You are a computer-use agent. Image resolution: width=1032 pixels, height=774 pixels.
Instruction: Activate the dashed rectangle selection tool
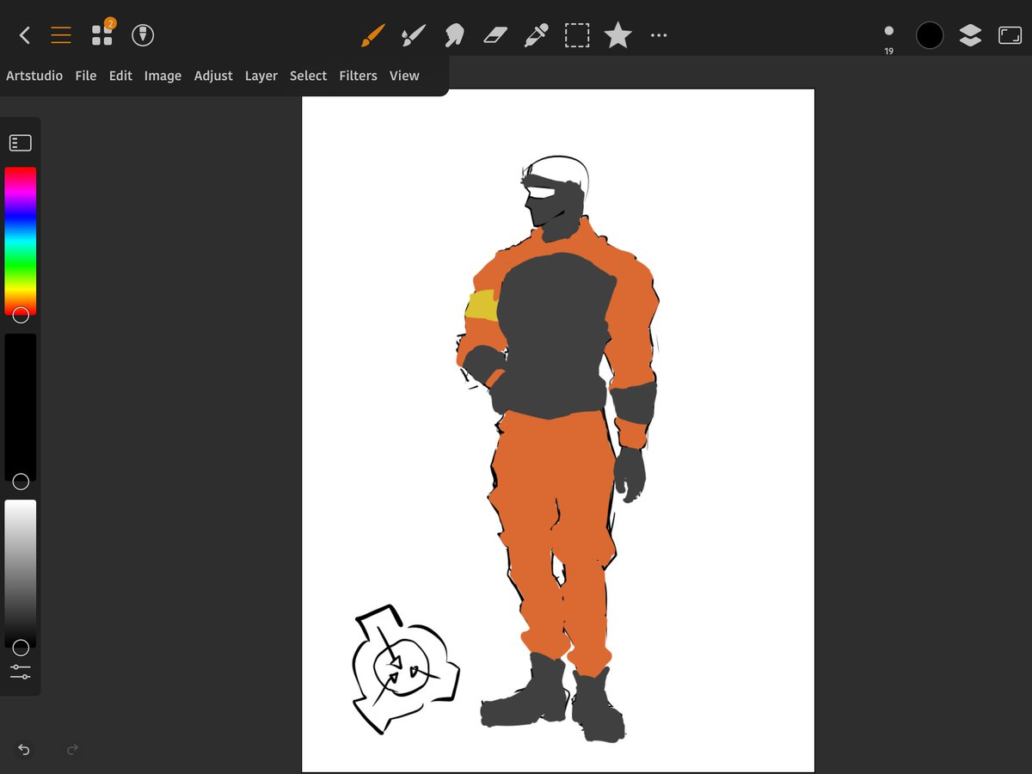pos(577,35)
